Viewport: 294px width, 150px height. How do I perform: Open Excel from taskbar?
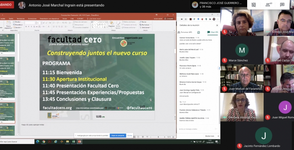click(x=73, y=142)
